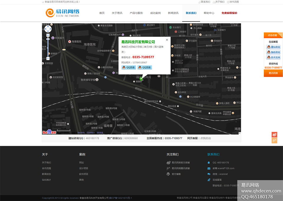283x201 pixels.
Task: Click the orange 易讯网络 sidebar button
Action: pyautogui.click(x=273, y=73)
